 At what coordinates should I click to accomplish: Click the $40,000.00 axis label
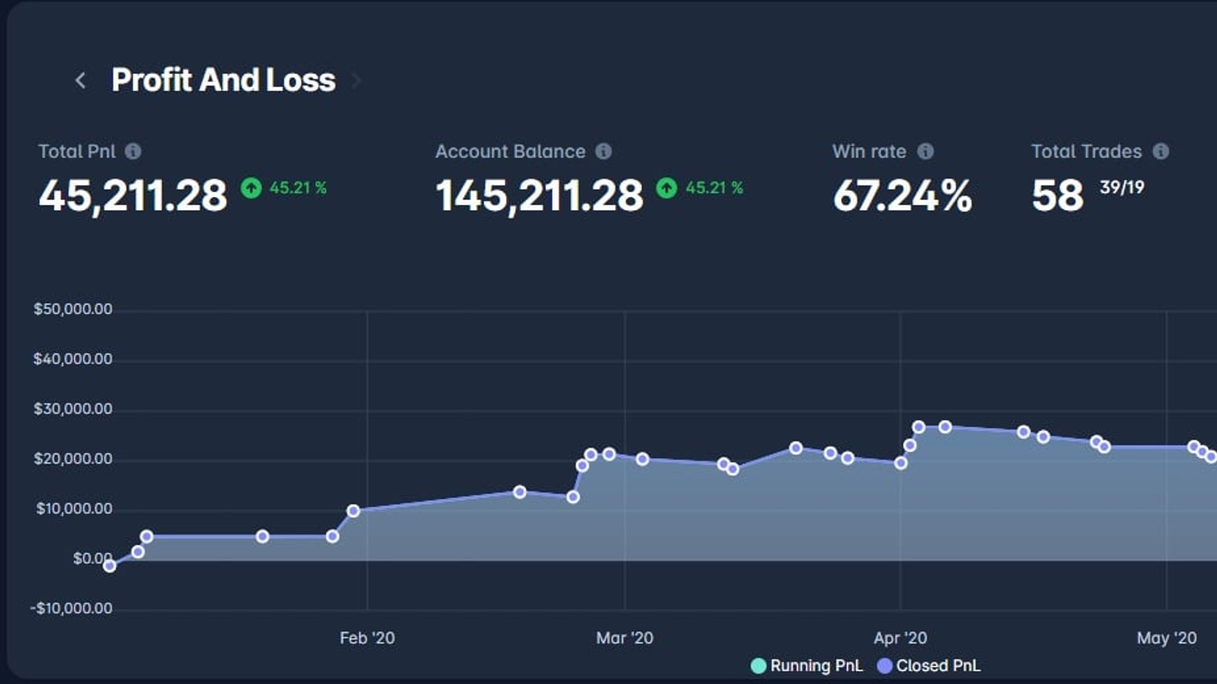tap(73, 359)
